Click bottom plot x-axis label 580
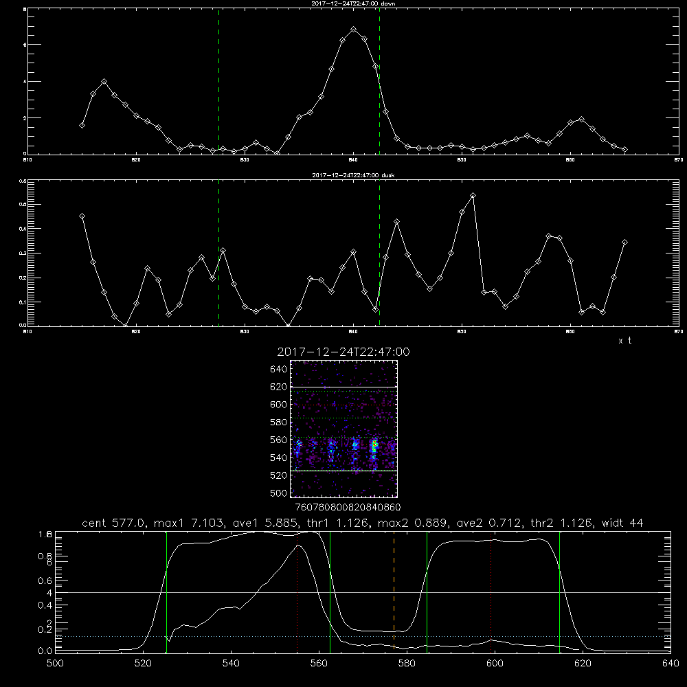The height and width of the screenshot is (687, 687). 407,664
